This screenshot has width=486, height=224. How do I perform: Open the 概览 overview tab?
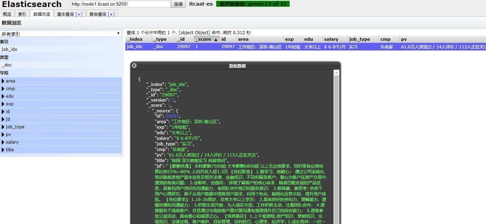point(7,14)
